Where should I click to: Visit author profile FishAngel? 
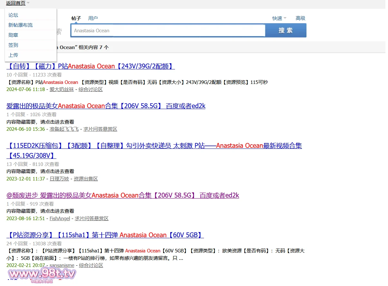tap(60, 219)
